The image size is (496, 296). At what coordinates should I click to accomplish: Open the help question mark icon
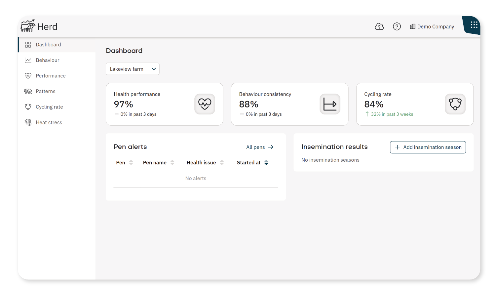pos(397,26)
